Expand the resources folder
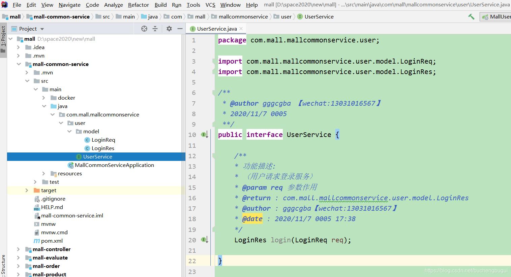511x277 pixels. tap(44, 173)
